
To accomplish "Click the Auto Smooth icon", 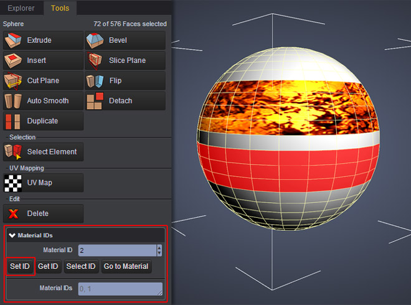I will (13, 101).
